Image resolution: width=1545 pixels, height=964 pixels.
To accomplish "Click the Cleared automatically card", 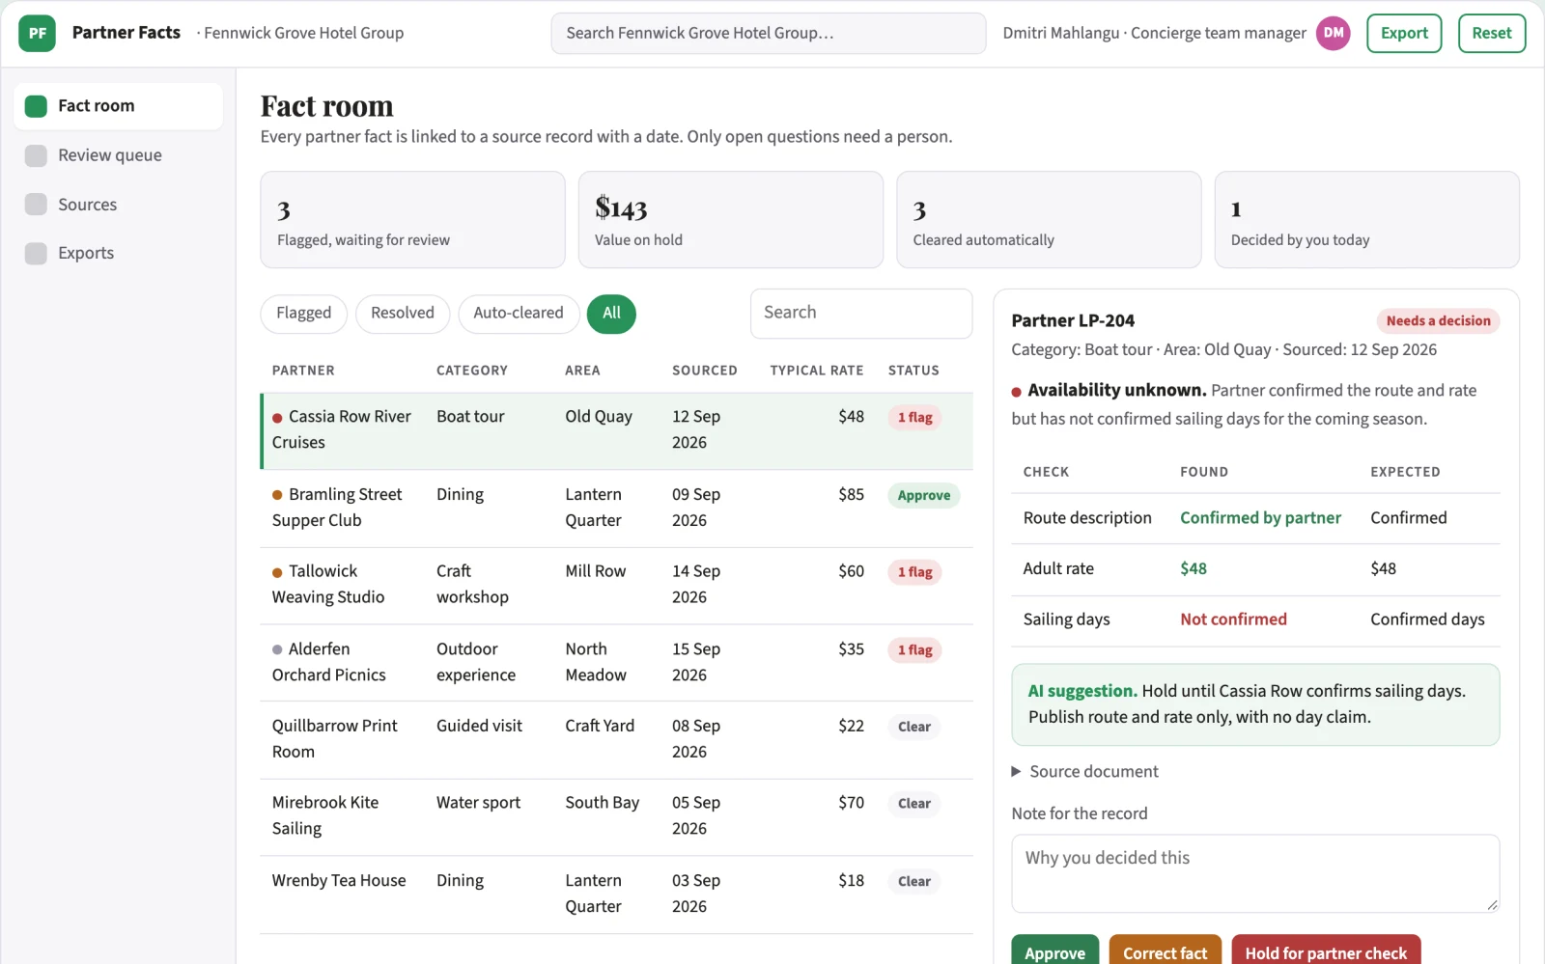I will pyautogui.click(x=1049, y=220).
